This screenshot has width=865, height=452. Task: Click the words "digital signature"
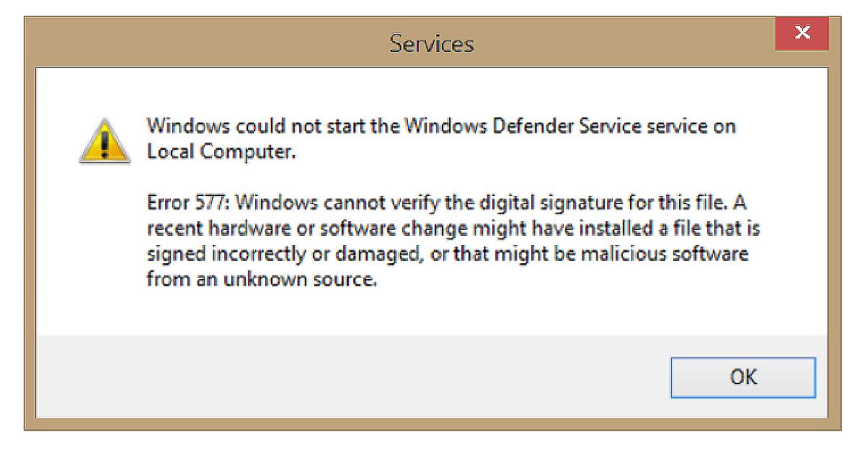[x=538, y=204]
